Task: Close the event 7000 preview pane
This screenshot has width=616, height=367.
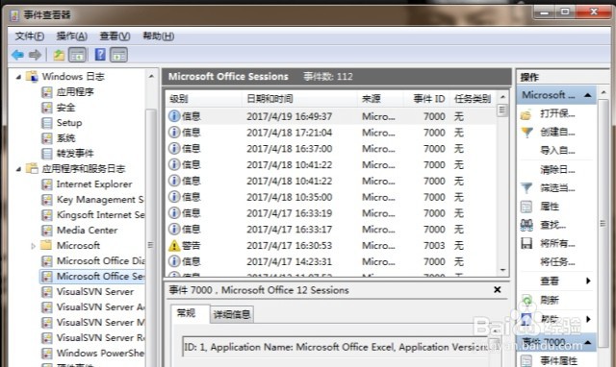Action: pos(498,290)
